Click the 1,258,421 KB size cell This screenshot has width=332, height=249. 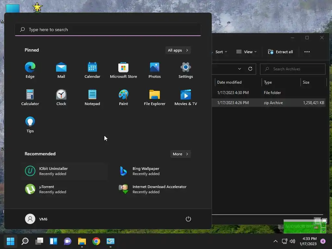point(314,103)
